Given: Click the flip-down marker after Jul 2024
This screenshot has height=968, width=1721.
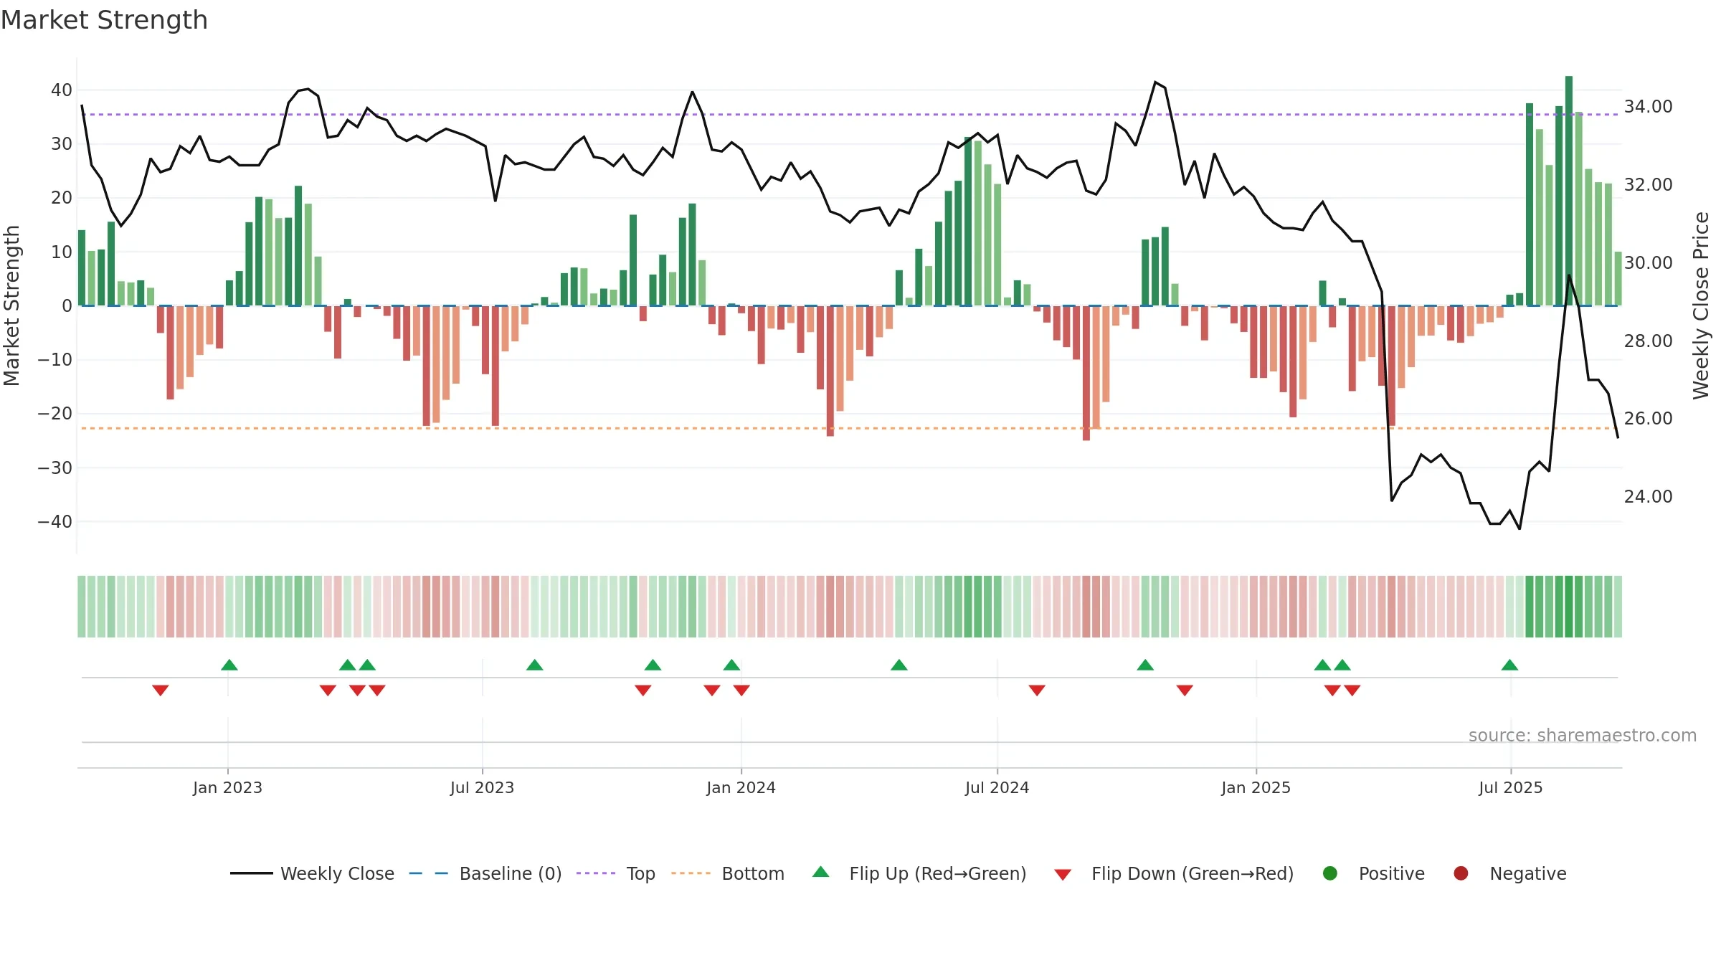Looking at the screenshot, I should (1037, 691).
